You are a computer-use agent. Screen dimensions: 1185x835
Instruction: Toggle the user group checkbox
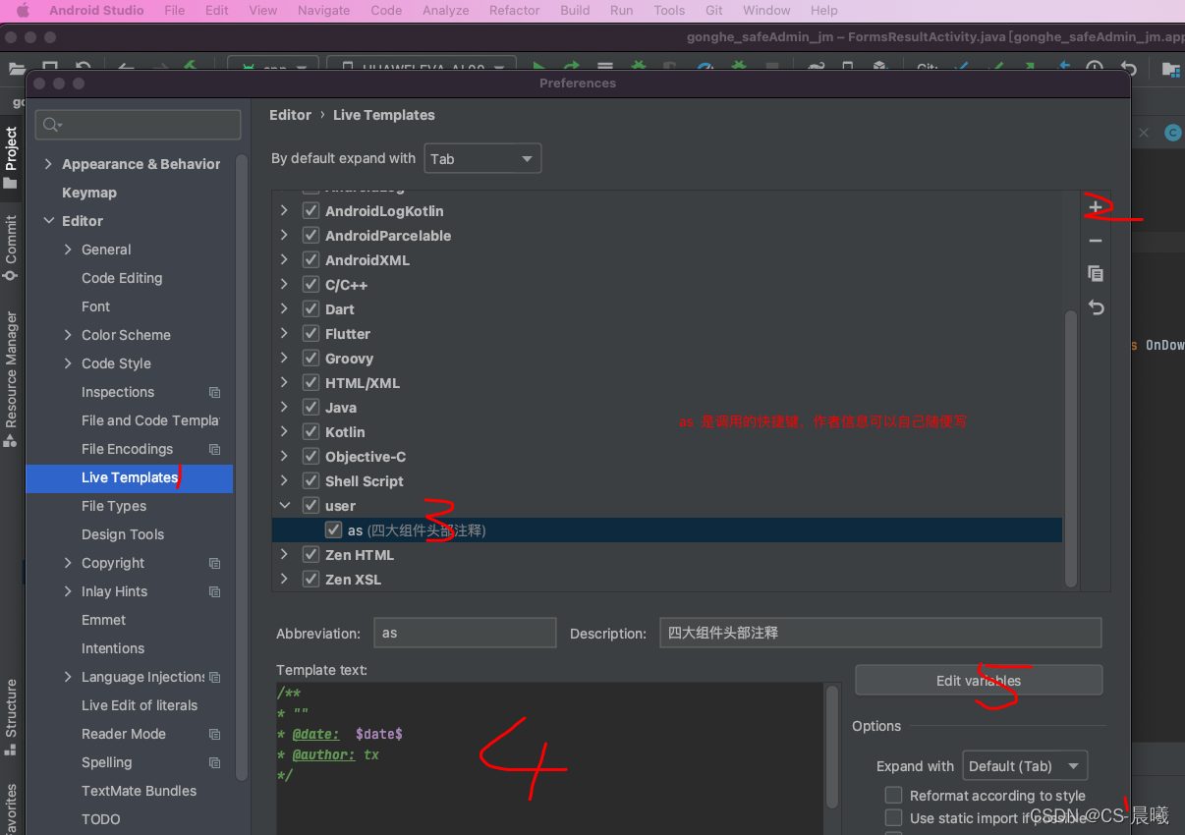pos(310,506)
